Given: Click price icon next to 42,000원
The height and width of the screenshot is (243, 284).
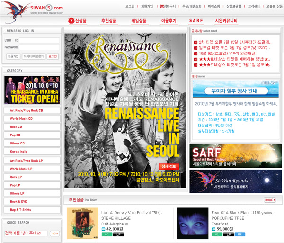Looking at the screenshot, I should click(103, 229).
